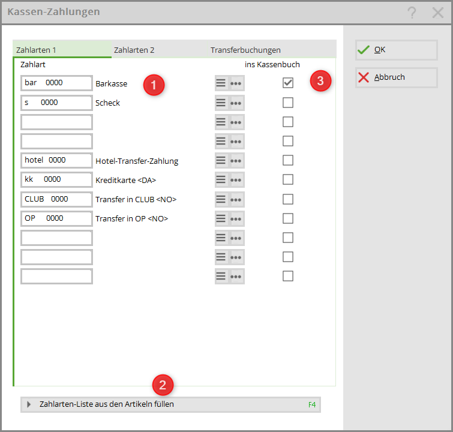Viewport: 453px width, 432px height.
Task: Click the bar 0000 Zahlart input field
Action: coord(56,83)
